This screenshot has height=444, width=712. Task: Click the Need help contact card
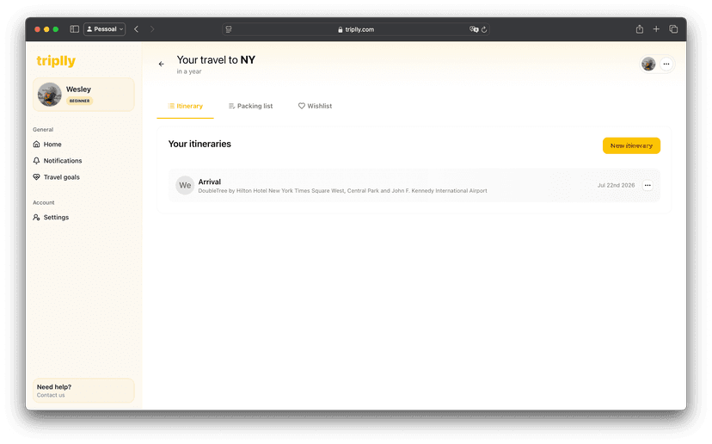click(83, 391)
